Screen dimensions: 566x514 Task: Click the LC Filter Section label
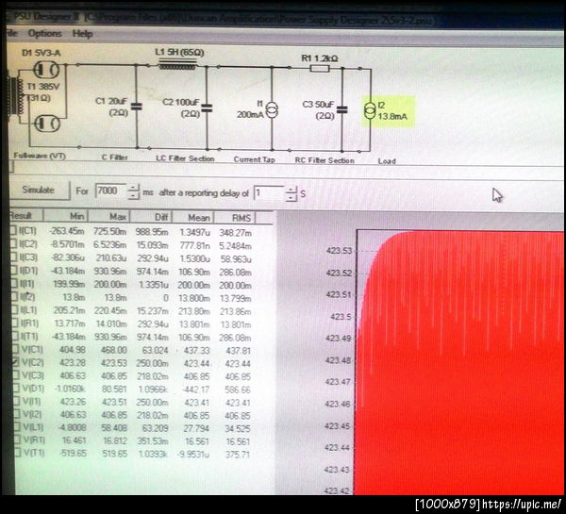185,158
